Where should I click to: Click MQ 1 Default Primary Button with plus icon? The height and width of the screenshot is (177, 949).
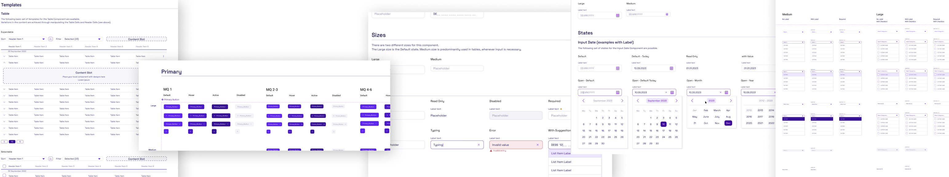tap(173, 116)
